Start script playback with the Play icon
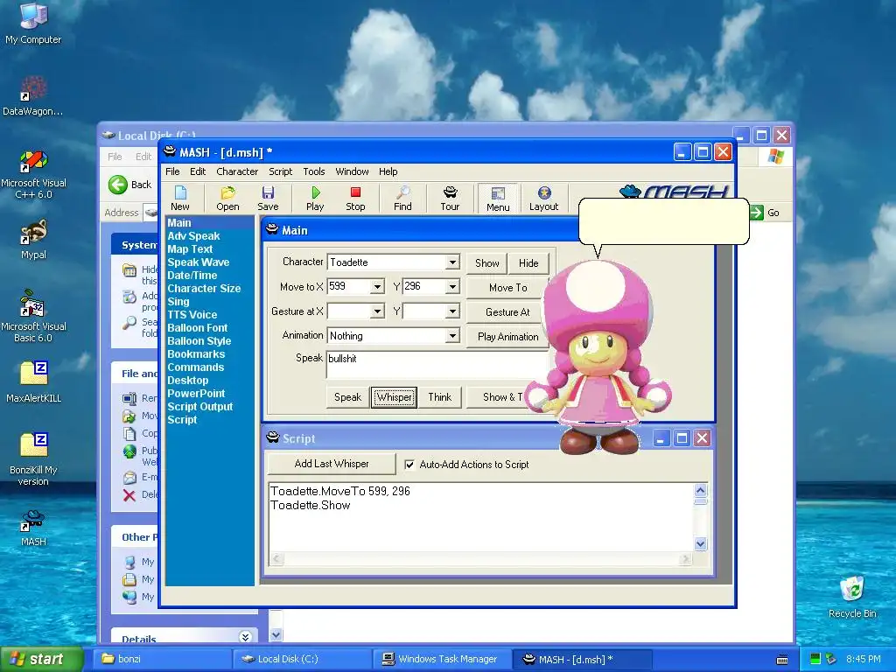896x672 pixels. click(315, 198)
